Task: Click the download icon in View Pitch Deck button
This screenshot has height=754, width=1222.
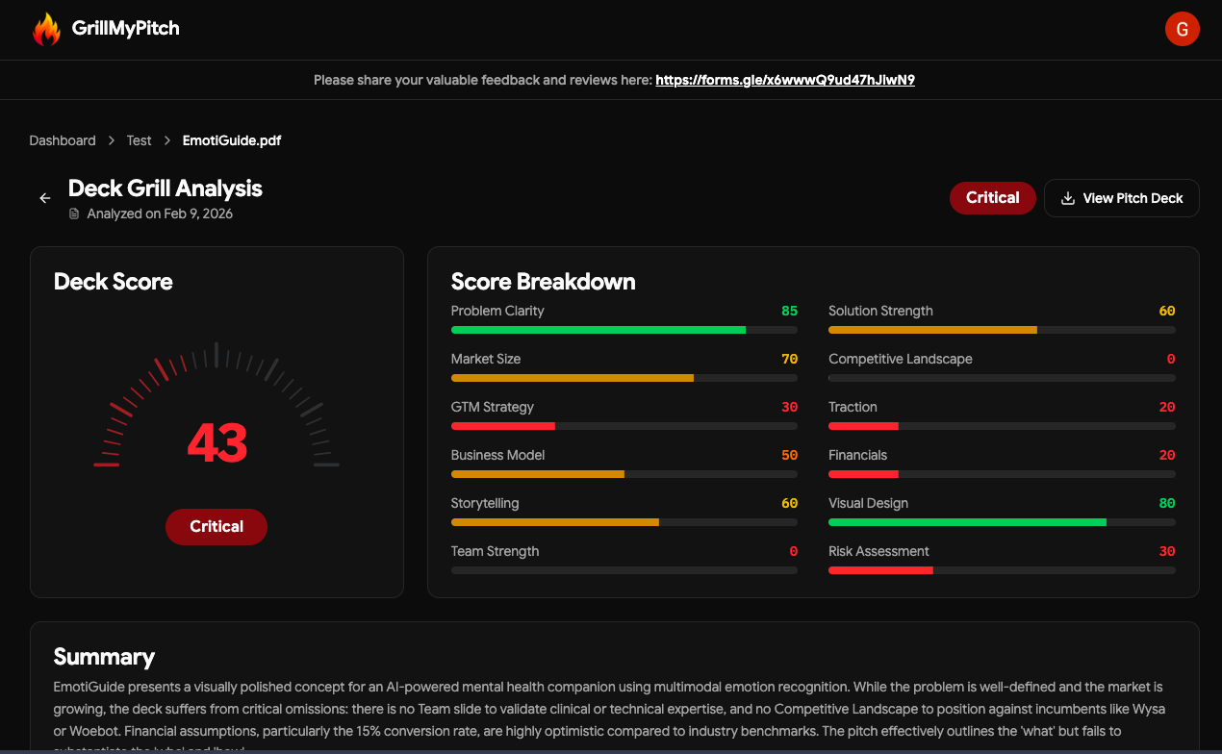Action: coord(1068,198)
